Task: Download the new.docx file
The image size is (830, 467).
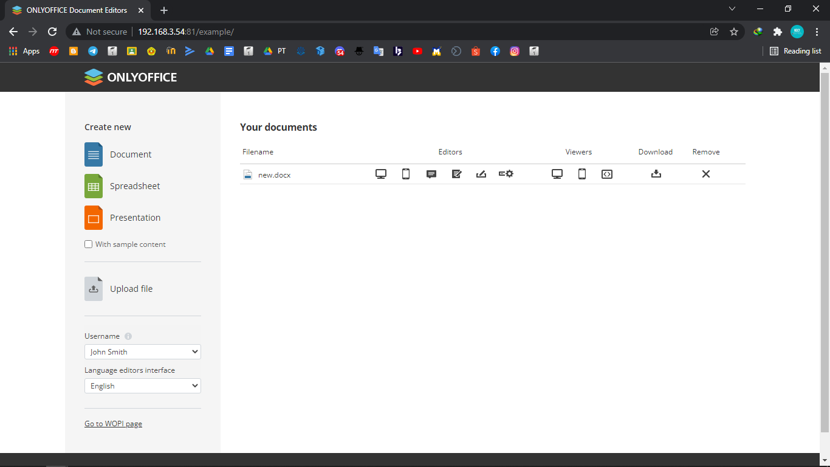Action: pyautogui.click(x=656, y=174)
